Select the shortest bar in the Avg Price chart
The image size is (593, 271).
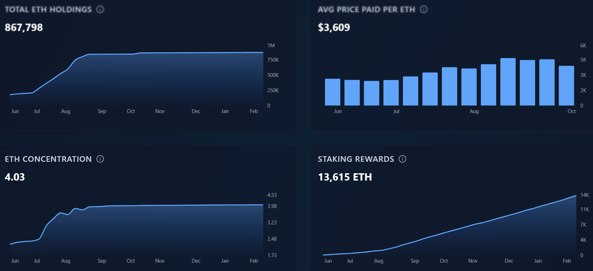click(x=372, y=93)
